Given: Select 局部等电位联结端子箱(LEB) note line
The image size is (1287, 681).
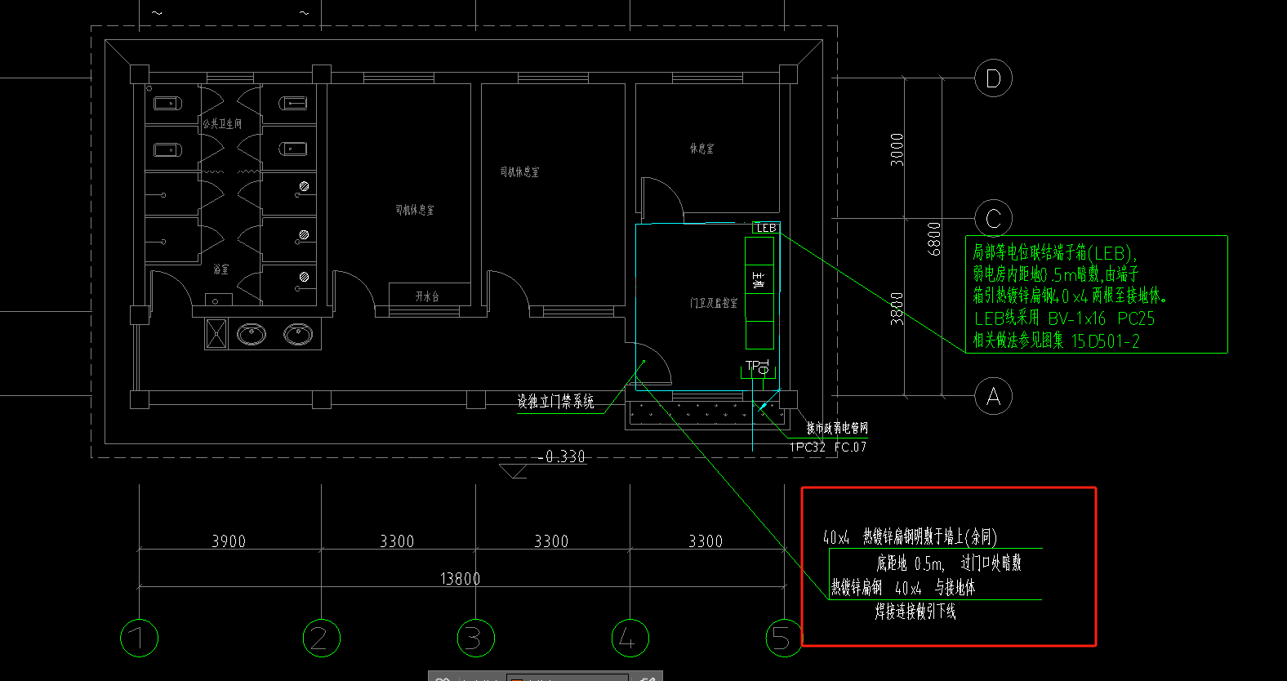Looking at the screenshot, I should click(1054, 253).
